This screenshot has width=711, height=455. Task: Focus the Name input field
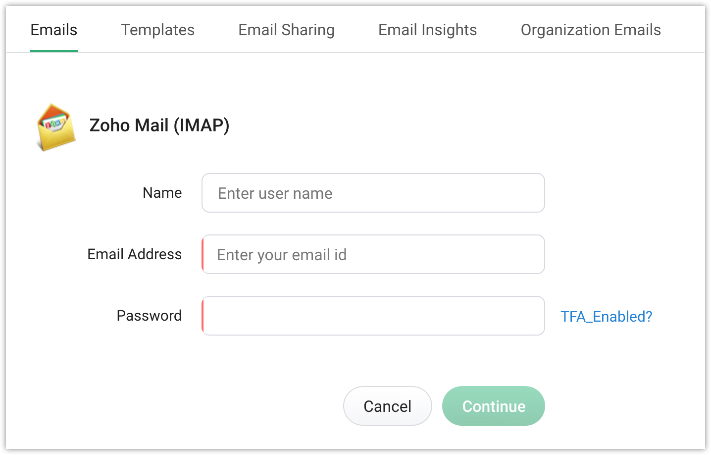(373, 193)
